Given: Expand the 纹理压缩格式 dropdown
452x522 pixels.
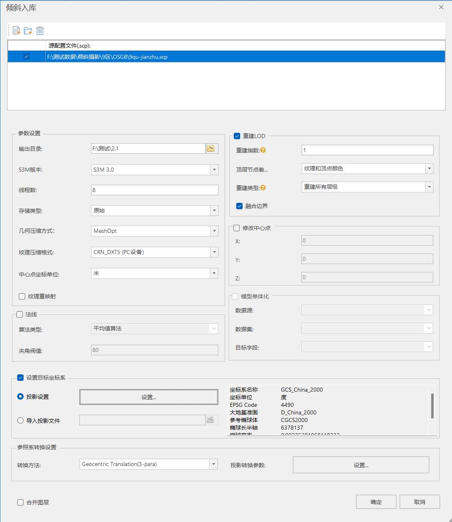Looking at the screenshot, I should 214,252.
